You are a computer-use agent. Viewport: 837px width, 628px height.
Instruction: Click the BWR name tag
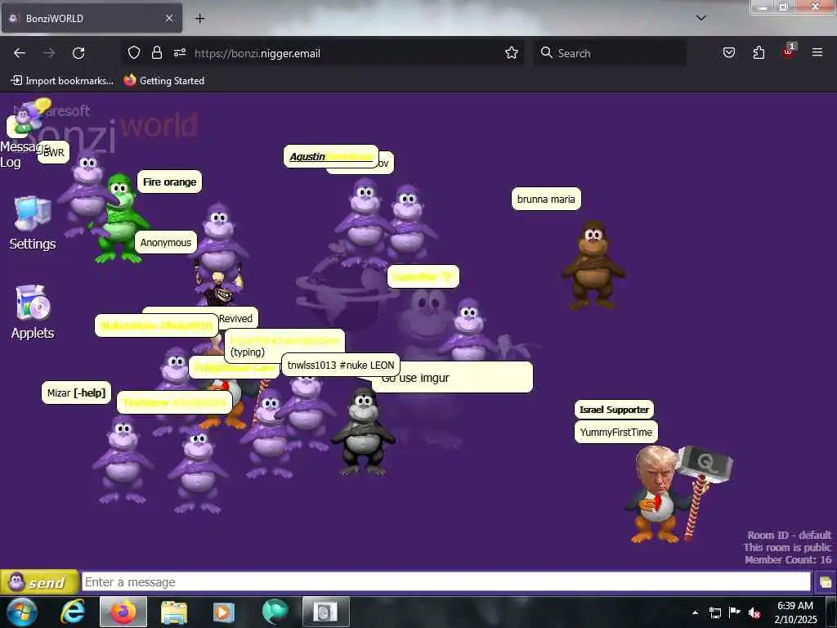tap(54, 152)
